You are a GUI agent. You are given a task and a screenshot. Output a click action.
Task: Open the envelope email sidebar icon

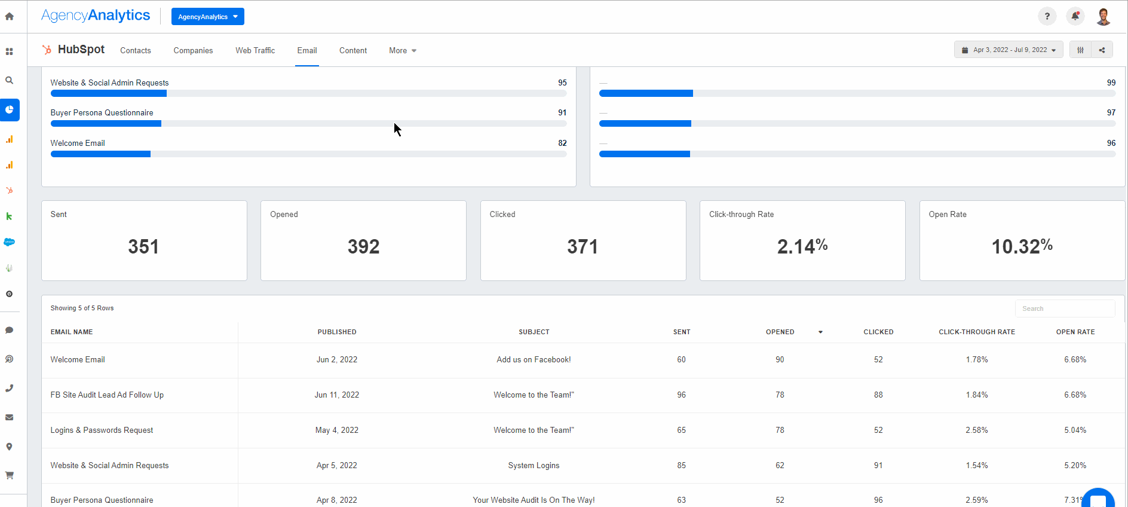click(x=10, y=417)
